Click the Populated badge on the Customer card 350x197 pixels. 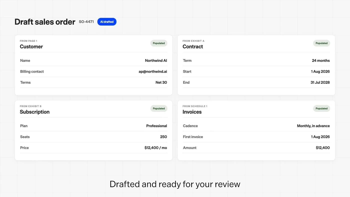159,43
